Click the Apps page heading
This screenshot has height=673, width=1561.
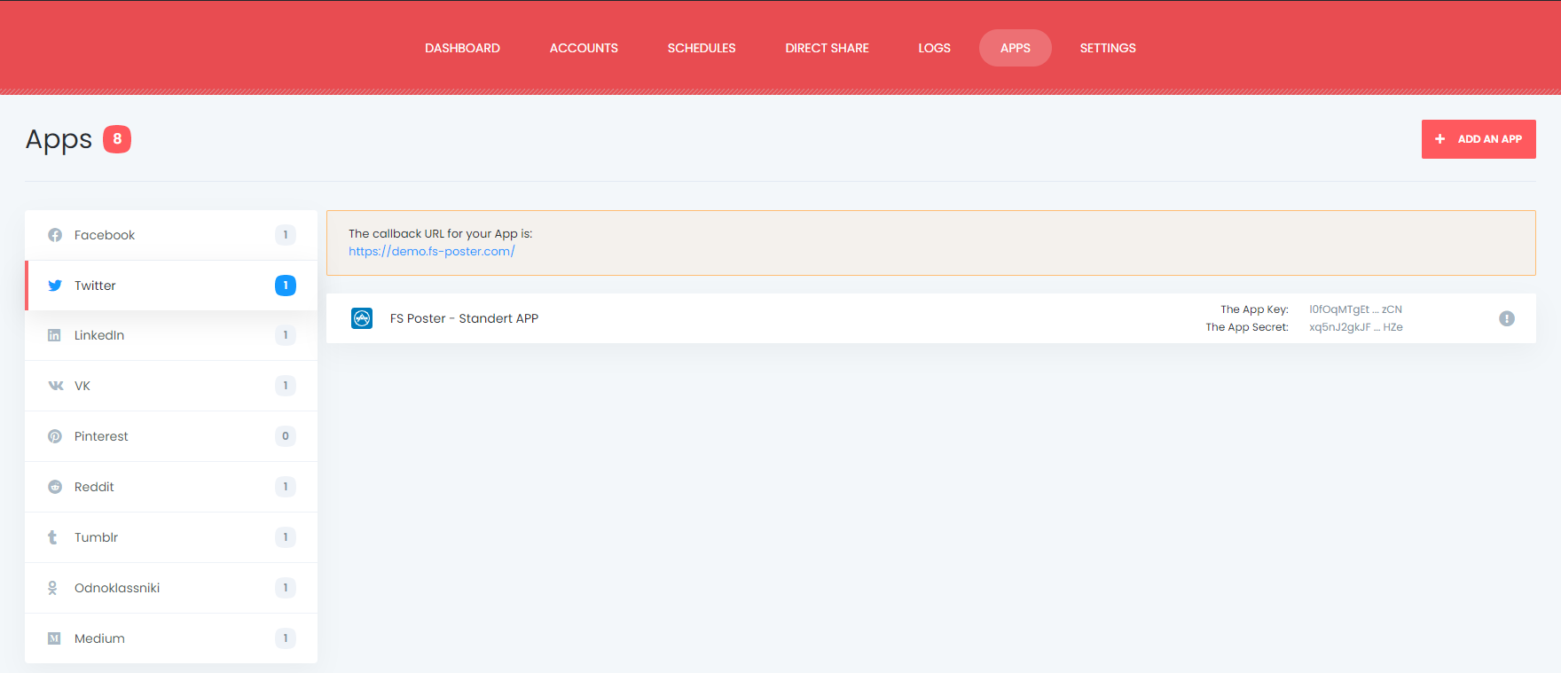[59, 140]
